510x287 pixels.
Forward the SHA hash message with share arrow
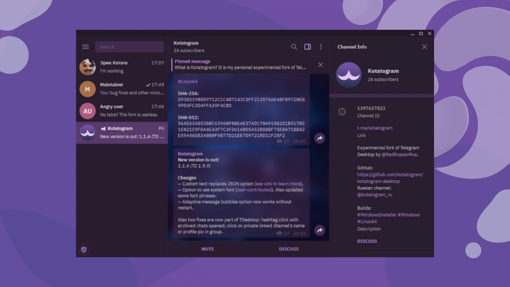pyautogui.click(x=320, y=138)
